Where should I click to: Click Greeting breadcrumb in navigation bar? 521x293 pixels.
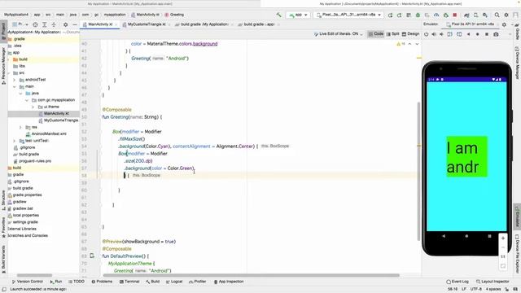[x=174, y=15]
